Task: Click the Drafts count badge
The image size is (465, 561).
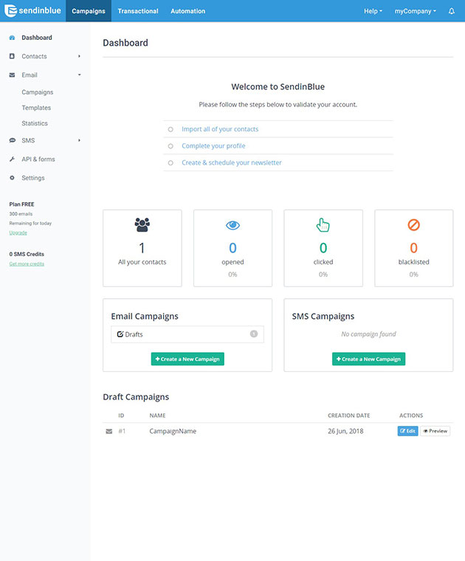Action: [254, 334]
